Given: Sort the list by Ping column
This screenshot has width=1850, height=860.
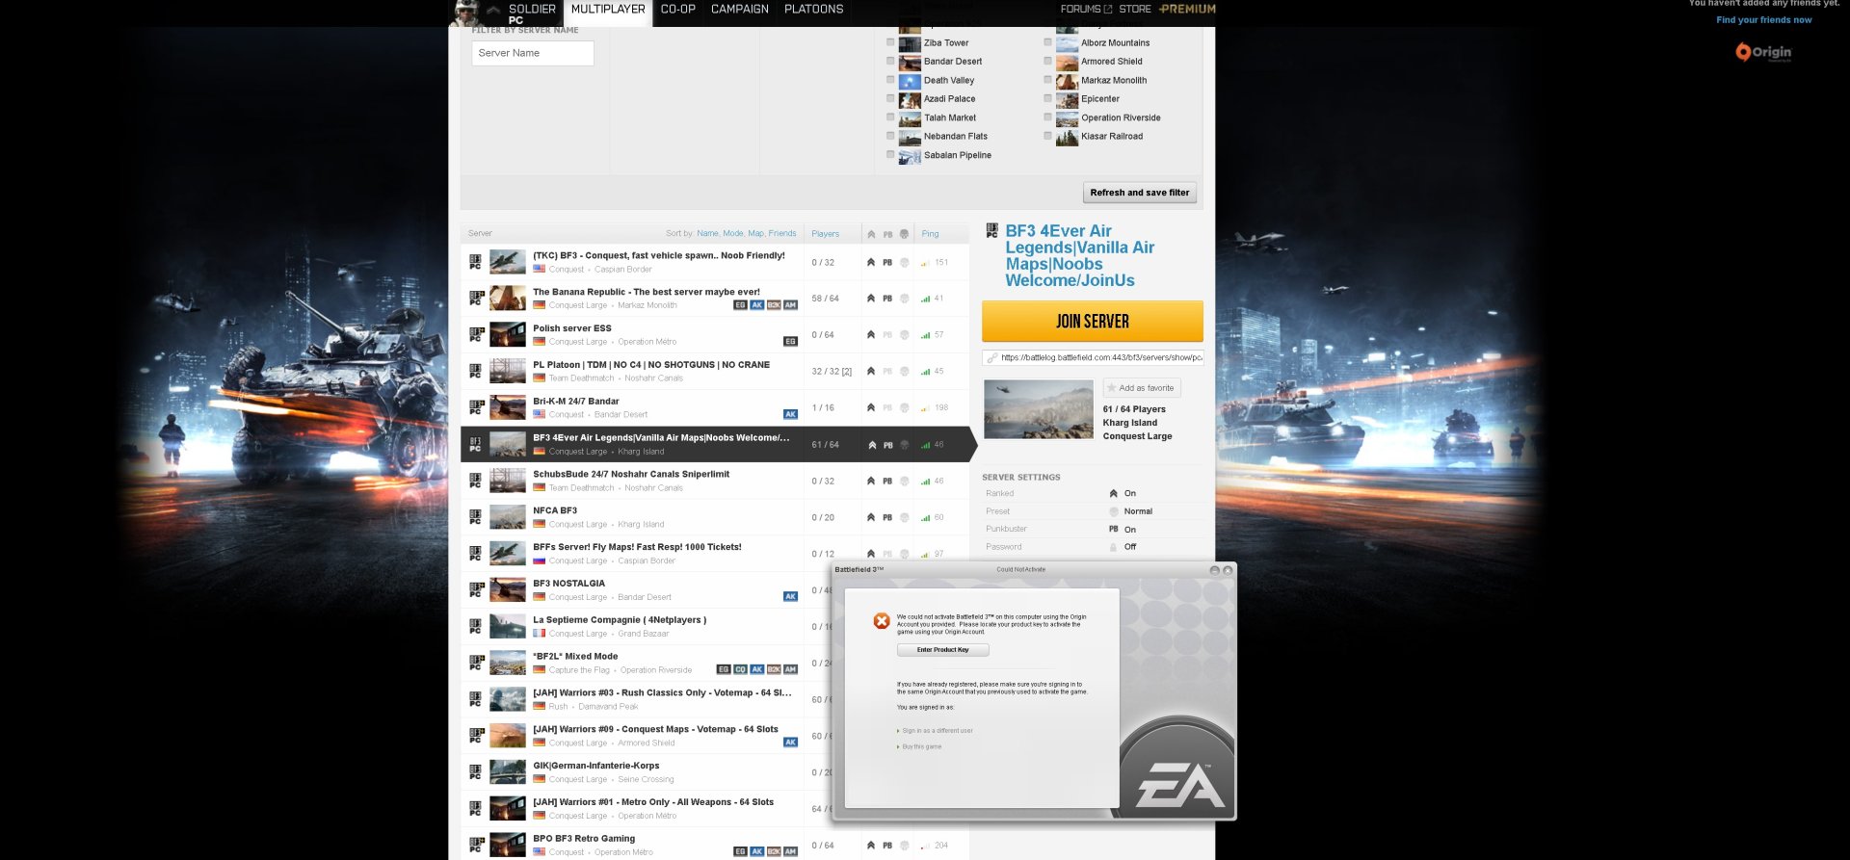Looking at the screenshot, I should 931,234.
